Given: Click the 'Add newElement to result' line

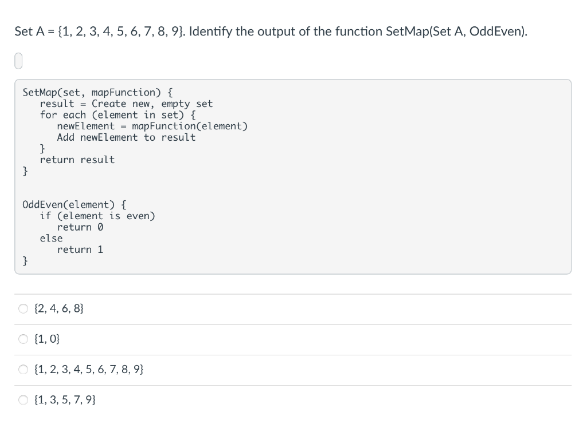Looking at the screenshot, I should click(x=126, y=137).
